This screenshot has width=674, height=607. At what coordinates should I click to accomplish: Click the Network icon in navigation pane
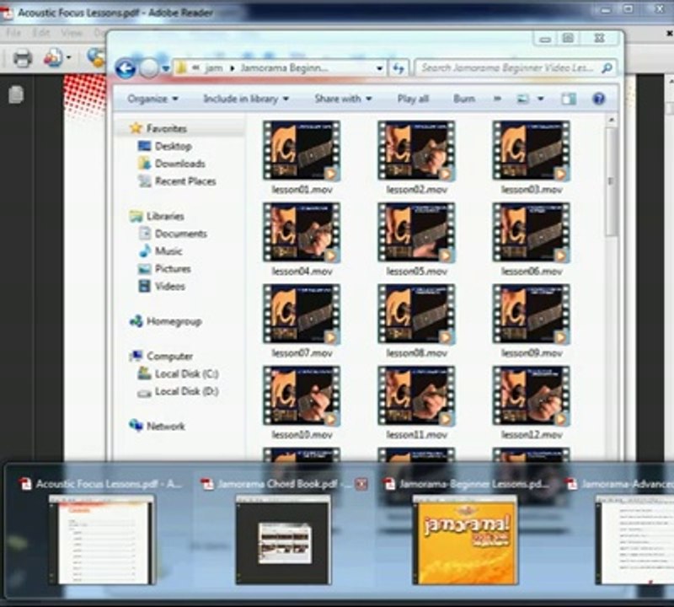point(136,426)
